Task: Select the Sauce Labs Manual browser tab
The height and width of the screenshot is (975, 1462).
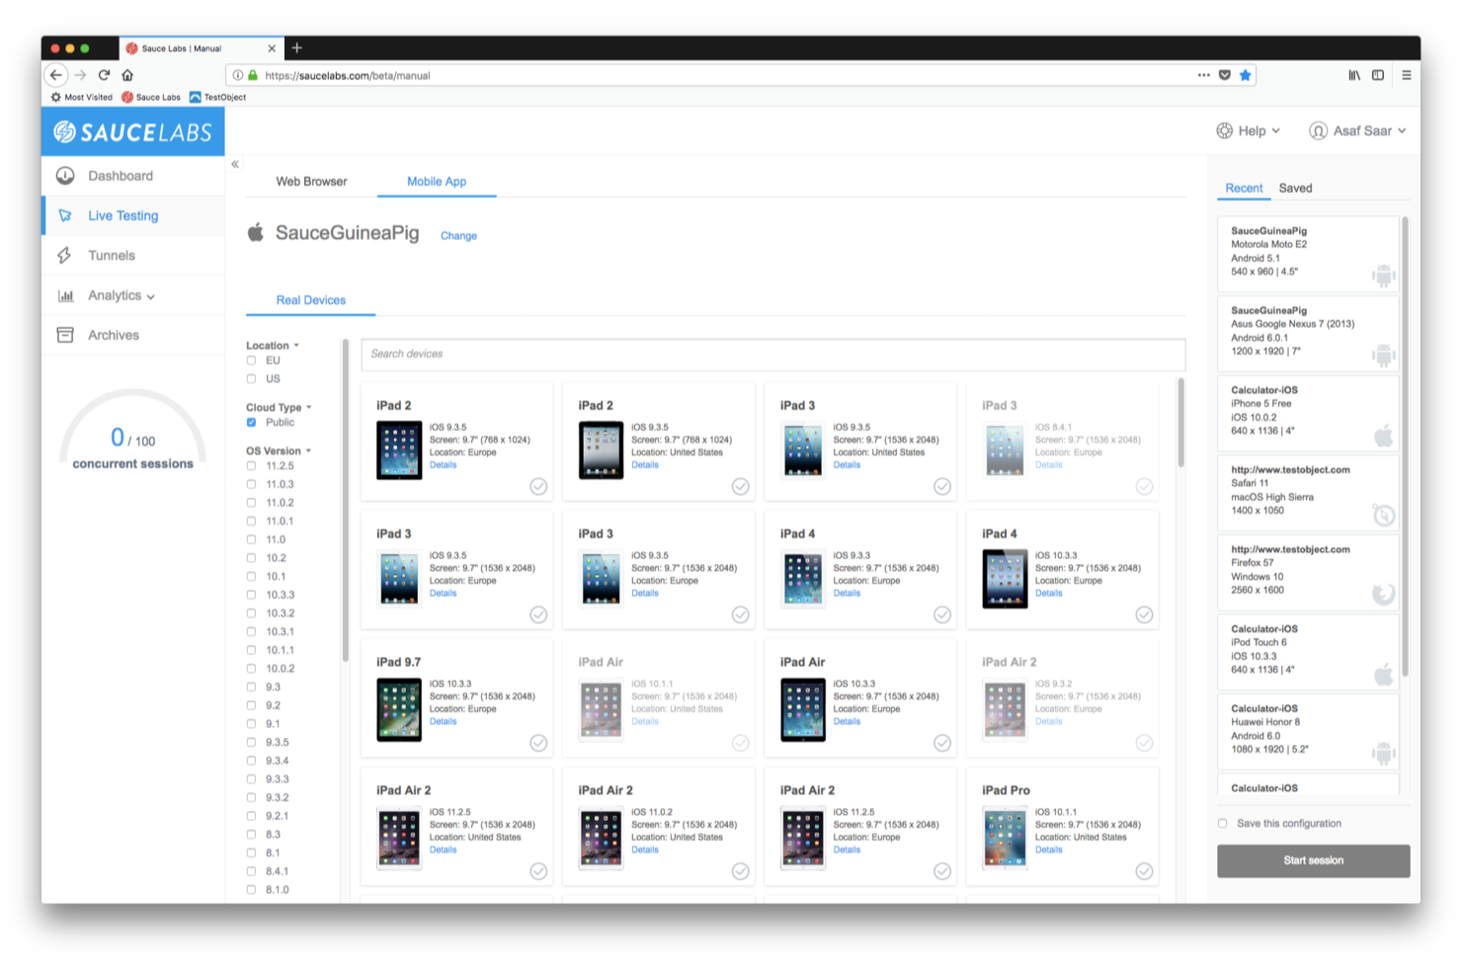Action: coord(201,48)
